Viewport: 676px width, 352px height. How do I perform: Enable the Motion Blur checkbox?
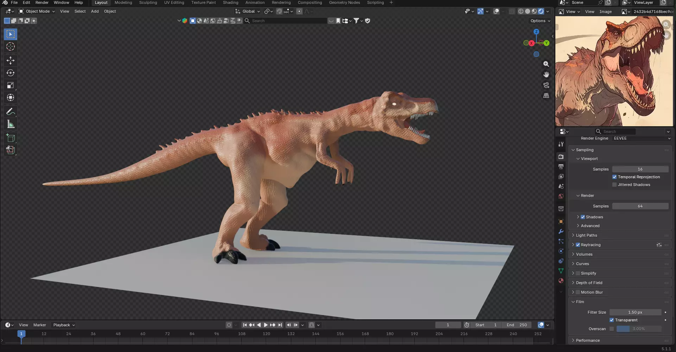[x=578, y=292]
